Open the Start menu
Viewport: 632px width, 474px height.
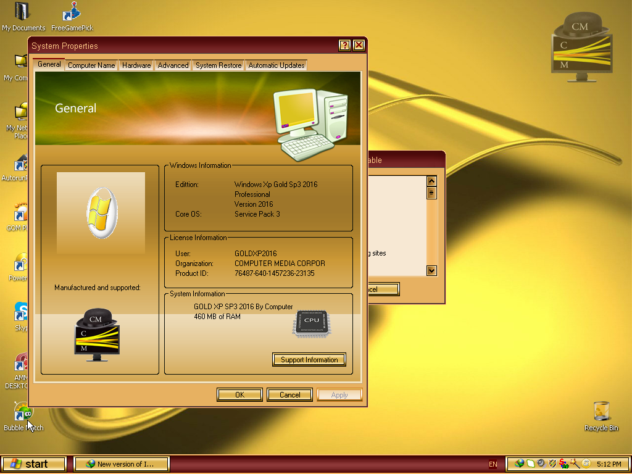[34, 464]
